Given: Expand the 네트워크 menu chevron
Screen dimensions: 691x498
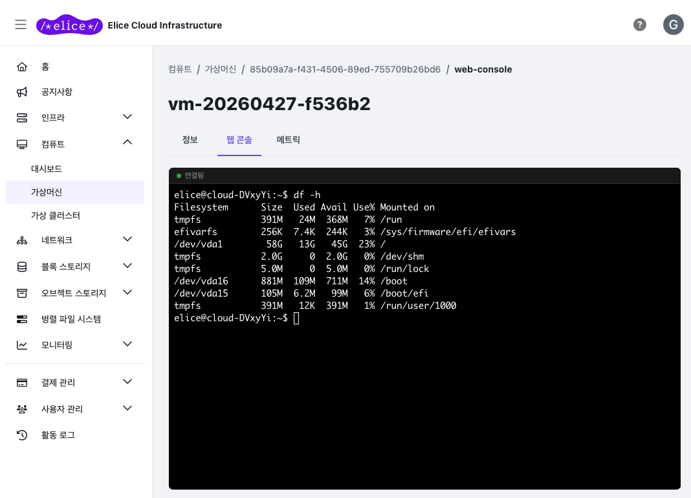Looking at the screenshot, I should click(127, 239).
